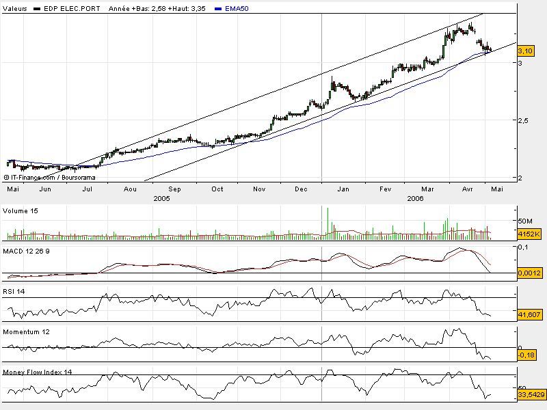The image size is (547, 410).
Task: Click the "Fev" month label
Action: point(385,189)
